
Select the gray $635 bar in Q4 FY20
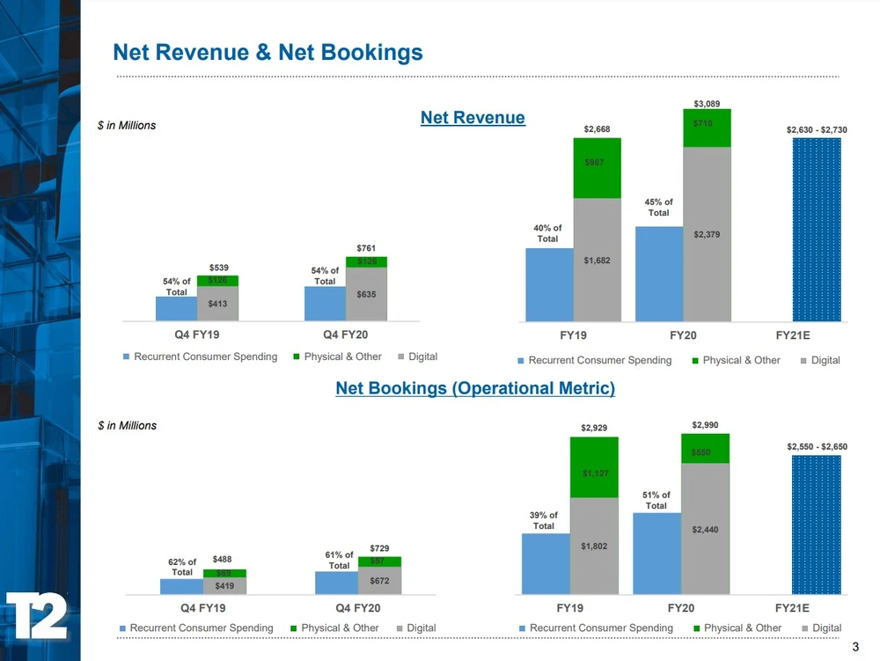[x=366, y=294]
